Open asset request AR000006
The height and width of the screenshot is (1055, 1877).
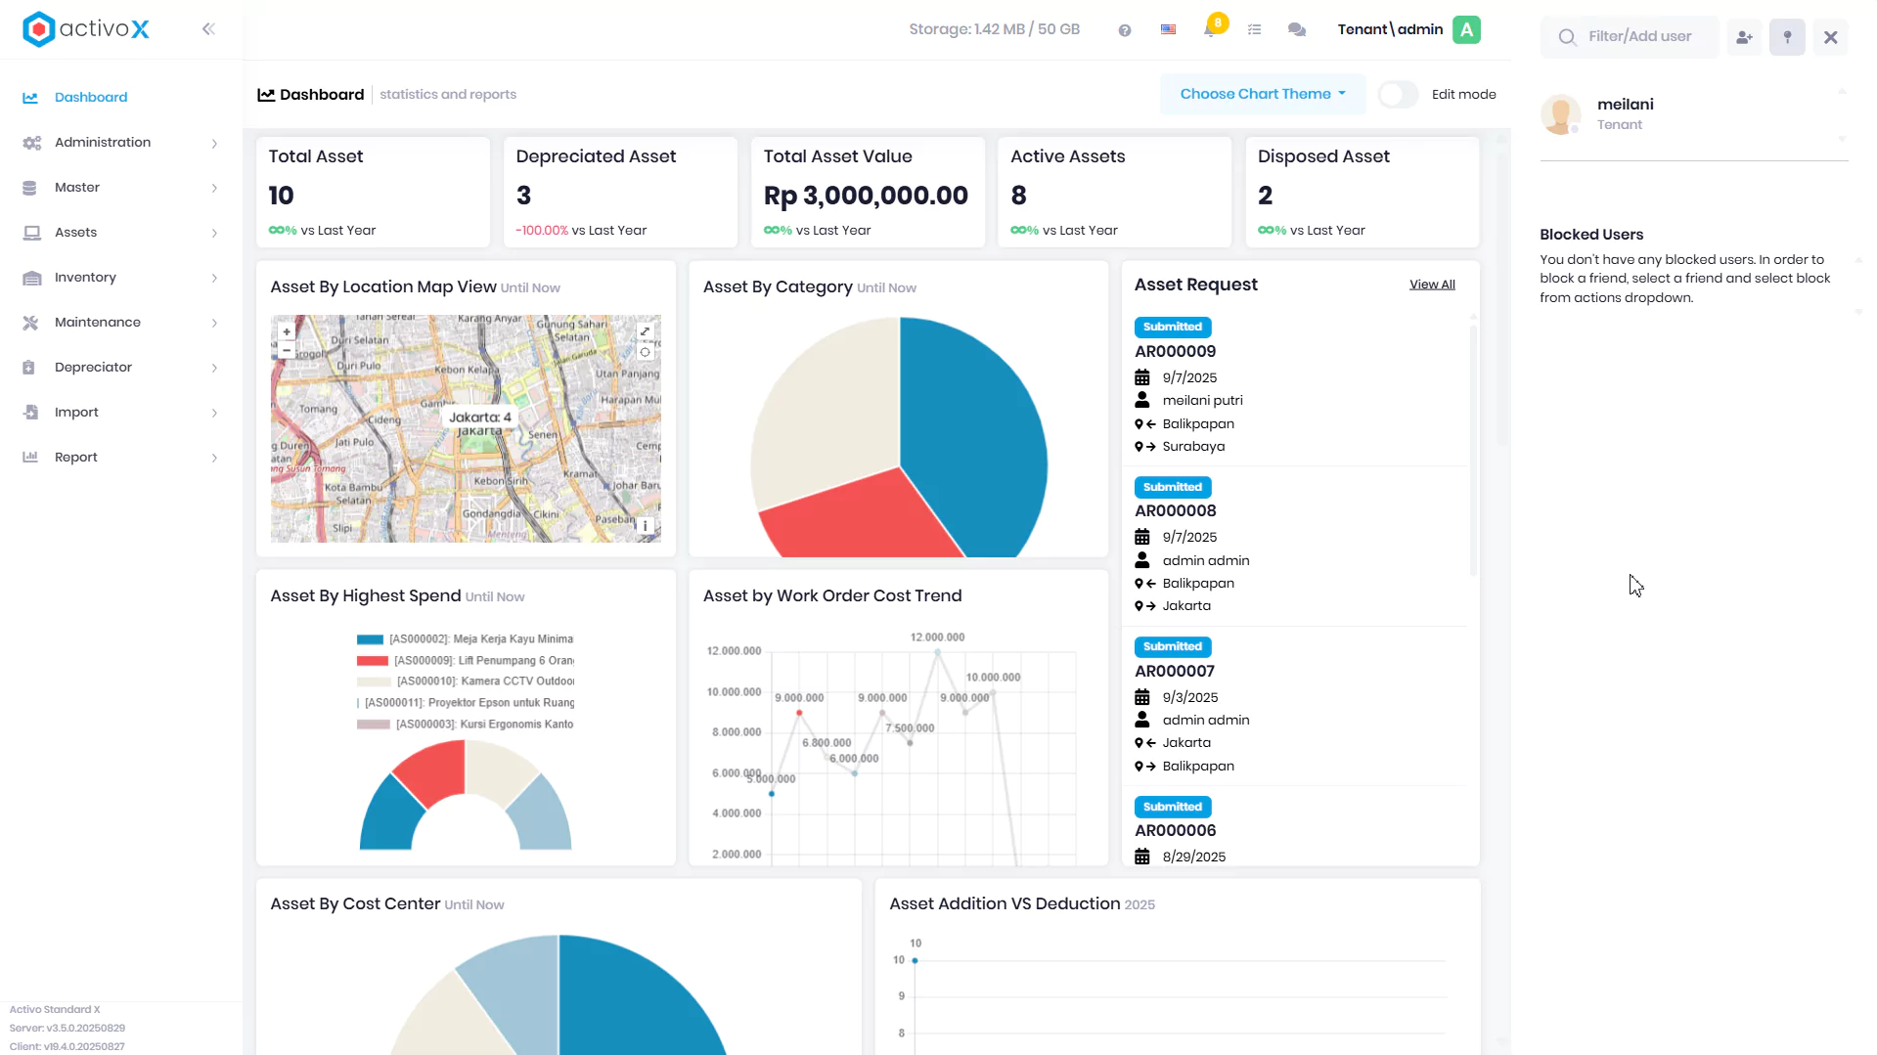click(1176, 831)
